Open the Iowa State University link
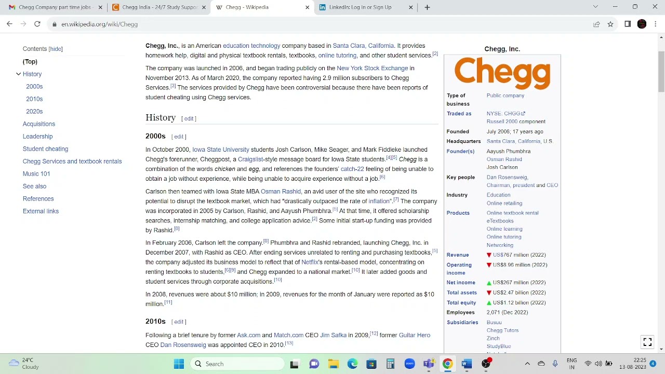This screenshot has width=665, height=374. pos(221,150)
